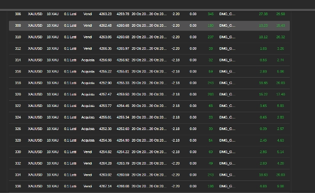
Task: Click entry price 4262.48 in row 308
Action: click(x=106, y=26)
